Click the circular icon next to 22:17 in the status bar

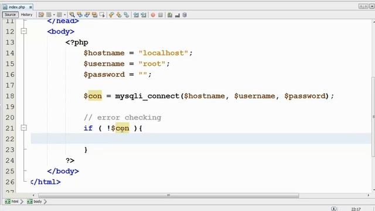[x=334, y=209]
